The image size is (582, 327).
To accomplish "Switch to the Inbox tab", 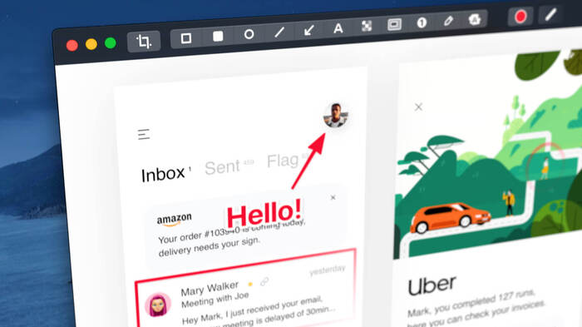I will click(x=163, y=174).
